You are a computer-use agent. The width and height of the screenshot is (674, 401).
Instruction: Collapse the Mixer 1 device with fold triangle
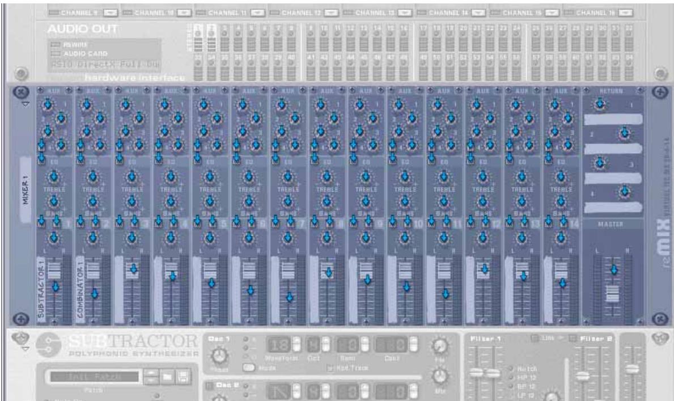[26, 104]
